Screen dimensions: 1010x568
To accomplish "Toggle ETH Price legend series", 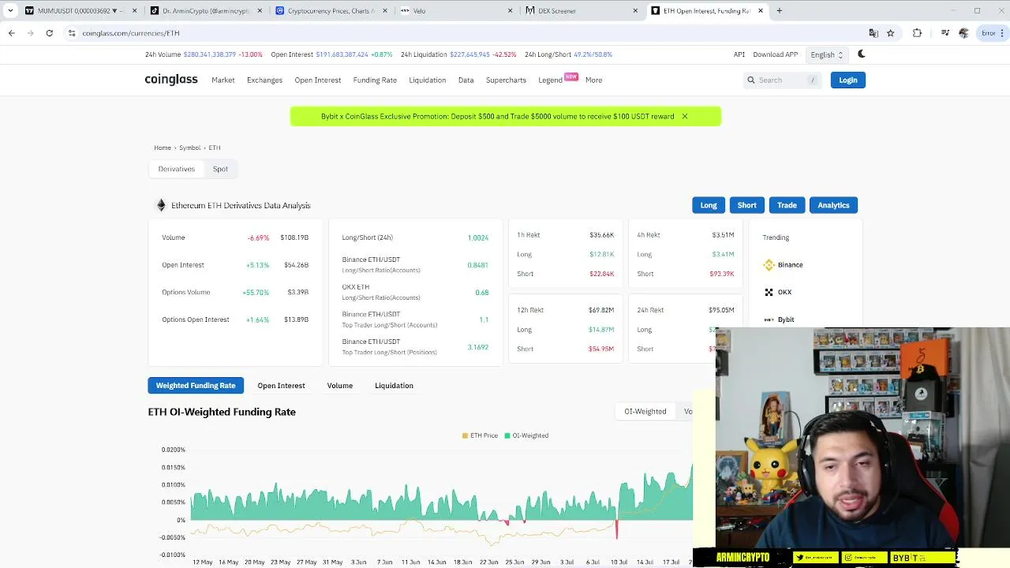I will (x=480, y=435).
